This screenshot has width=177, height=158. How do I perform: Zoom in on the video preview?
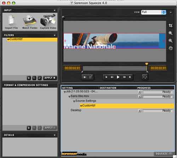171,33
